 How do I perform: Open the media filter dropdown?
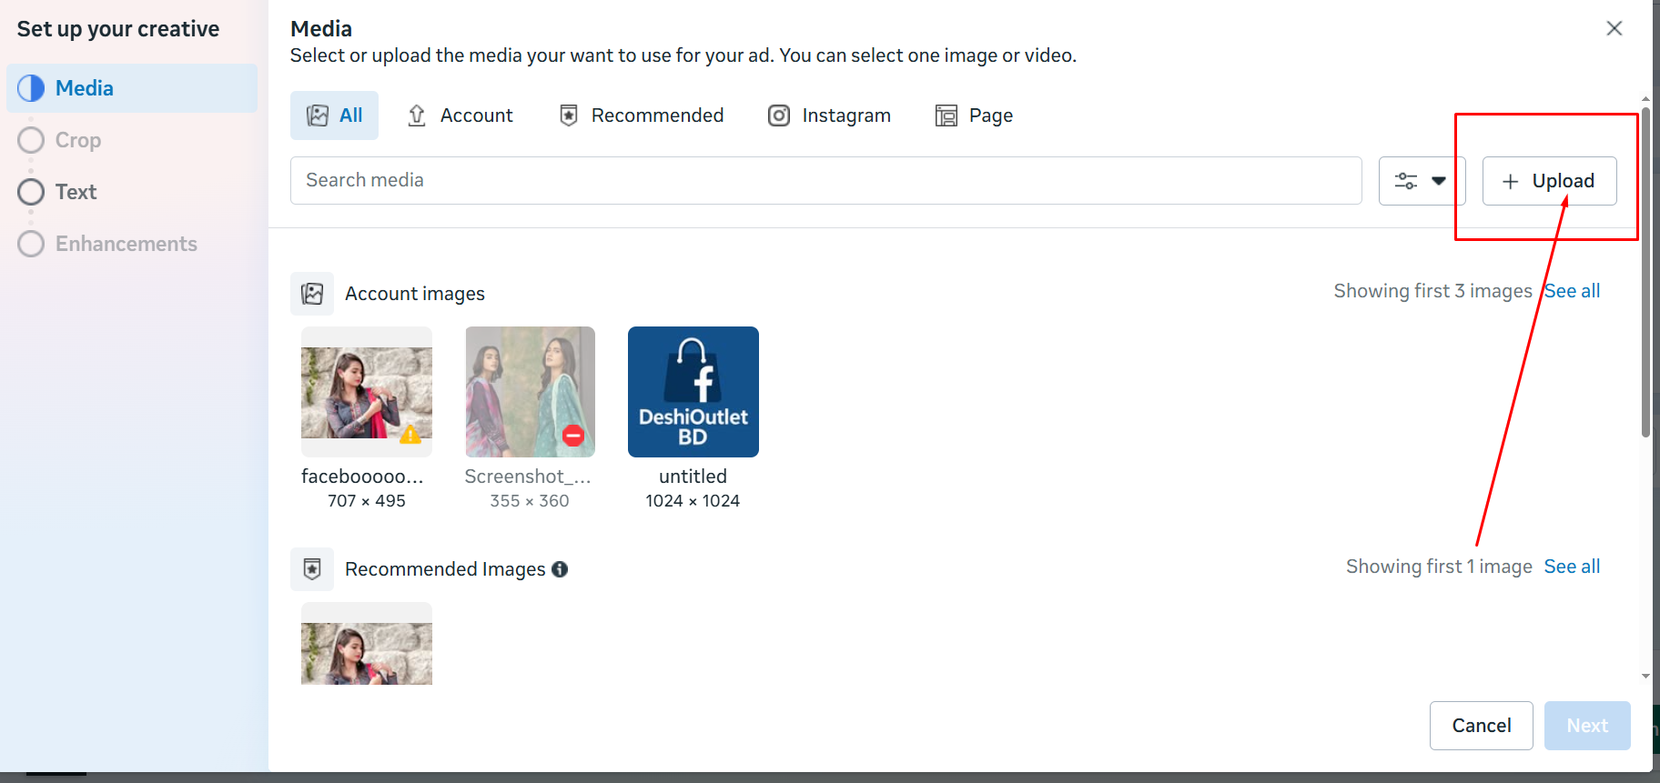click(1421, 181)
